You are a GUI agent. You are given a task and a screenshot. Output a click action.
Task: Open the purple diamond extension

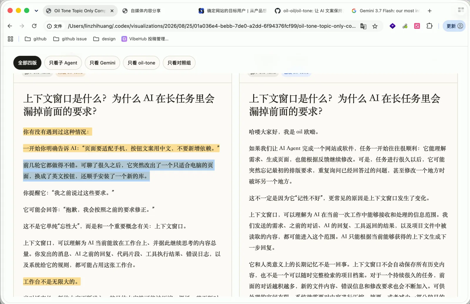coord(392,26)
